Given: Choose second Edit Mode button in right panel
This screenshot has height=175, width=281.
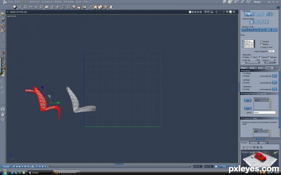Looking at the screenshot, I should (x=259, y=14).
